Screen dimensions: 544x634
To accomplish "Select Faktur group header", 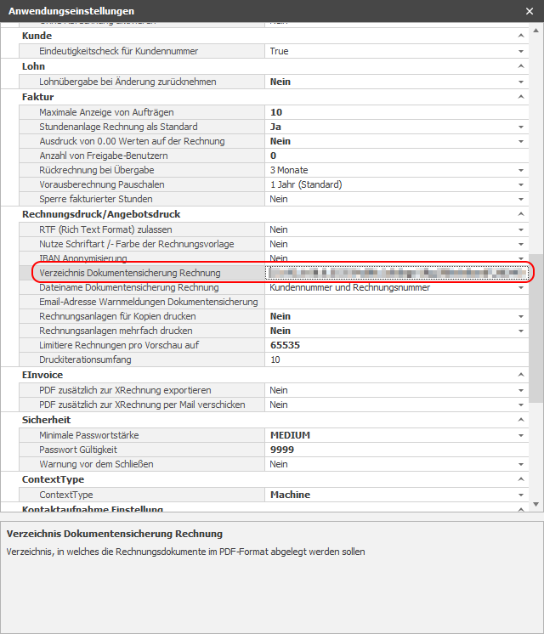I will click(37, 97).
